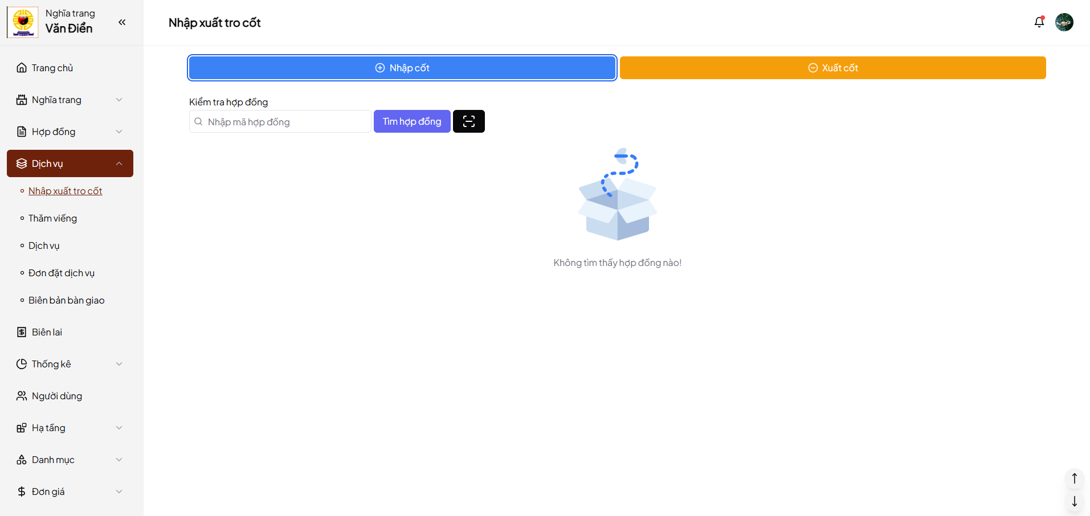Image resolution: width=1090 pixels, height=516 pixels.
Task: Click the Văn Điển cemetery logo
Action: pos(23,22)
